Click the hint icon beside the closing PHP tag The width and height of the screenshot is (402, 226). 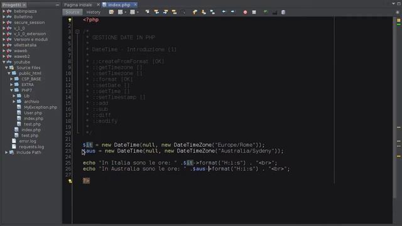point(70,181)
